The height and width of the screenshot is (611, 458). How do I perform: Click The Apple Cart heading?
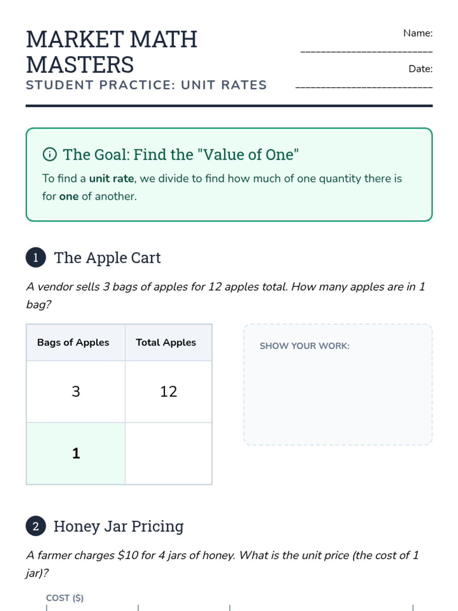107,258
